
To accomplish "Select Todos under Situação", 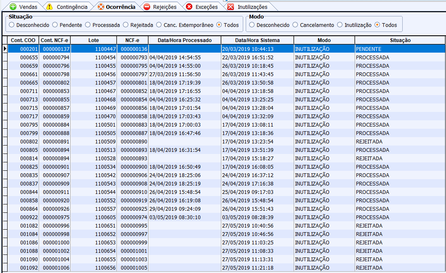I will (228, 25).
